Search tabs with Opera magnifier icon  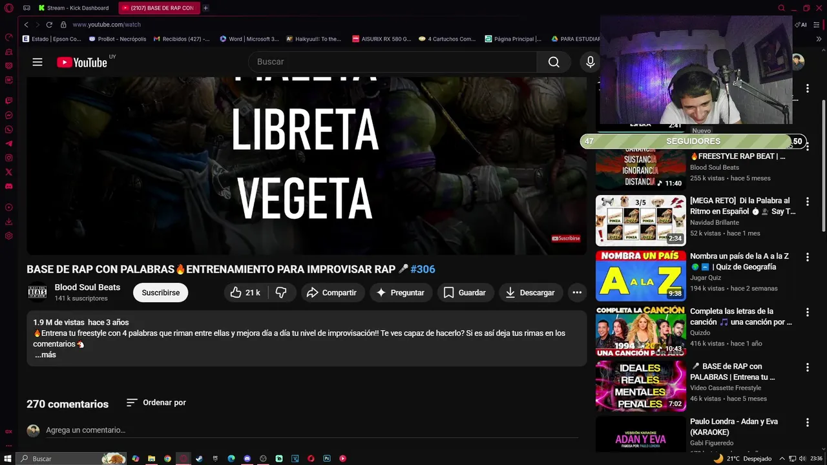pos(781,8)
